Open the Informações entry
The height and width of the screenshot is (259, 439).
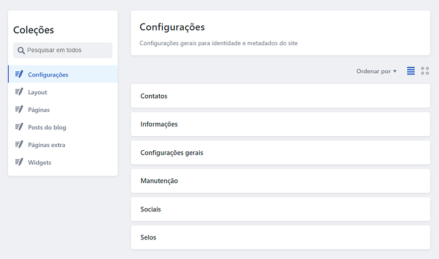(280, 124)
